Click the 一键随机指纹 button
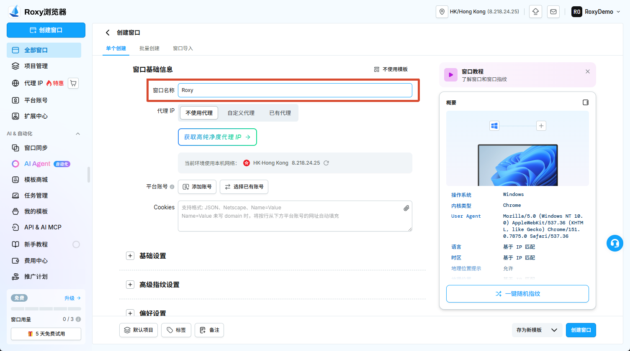Image resolution: width=630 pixels, height=351 pixels. click(517, 294)
